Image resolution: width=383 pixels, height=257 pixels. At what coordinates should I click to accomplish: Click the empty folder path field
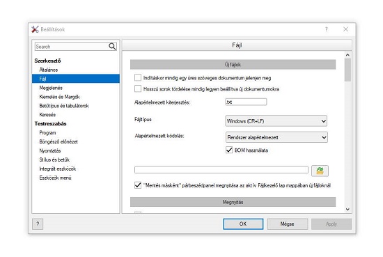(221, 170)
